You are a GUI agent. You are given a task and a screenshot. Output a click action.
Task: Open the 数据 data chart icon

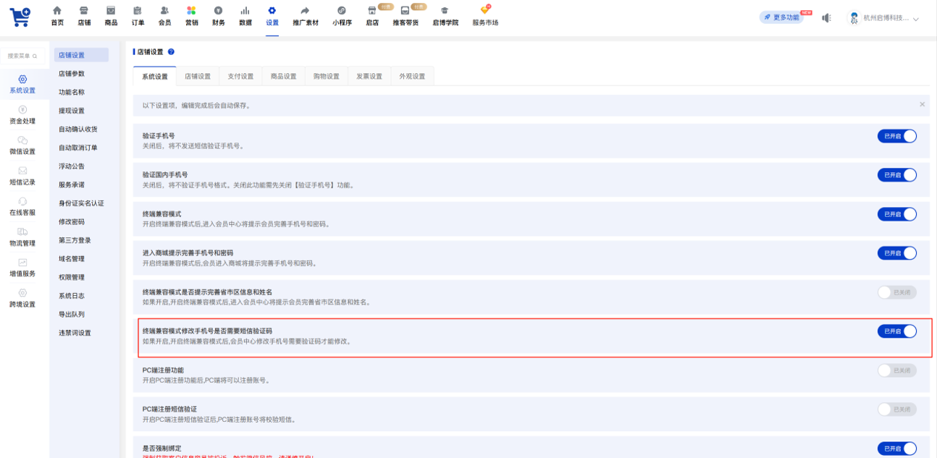click(245, 11)
